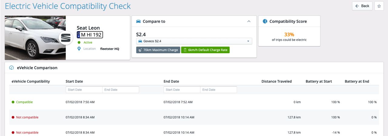
Task: Click the Back button
Action: tap(362, 6)
